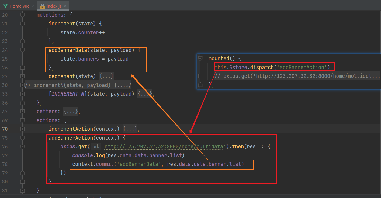The height and width of the screenshot is (198, 381).
Task: Close the Home.vue tab
Action: [33, 6]
